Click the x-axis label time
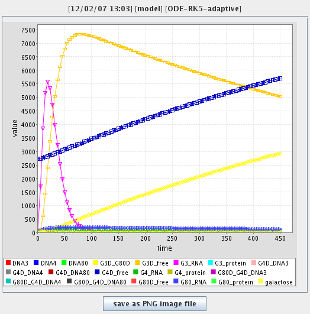The image size is (310, 314). (164, 248)
